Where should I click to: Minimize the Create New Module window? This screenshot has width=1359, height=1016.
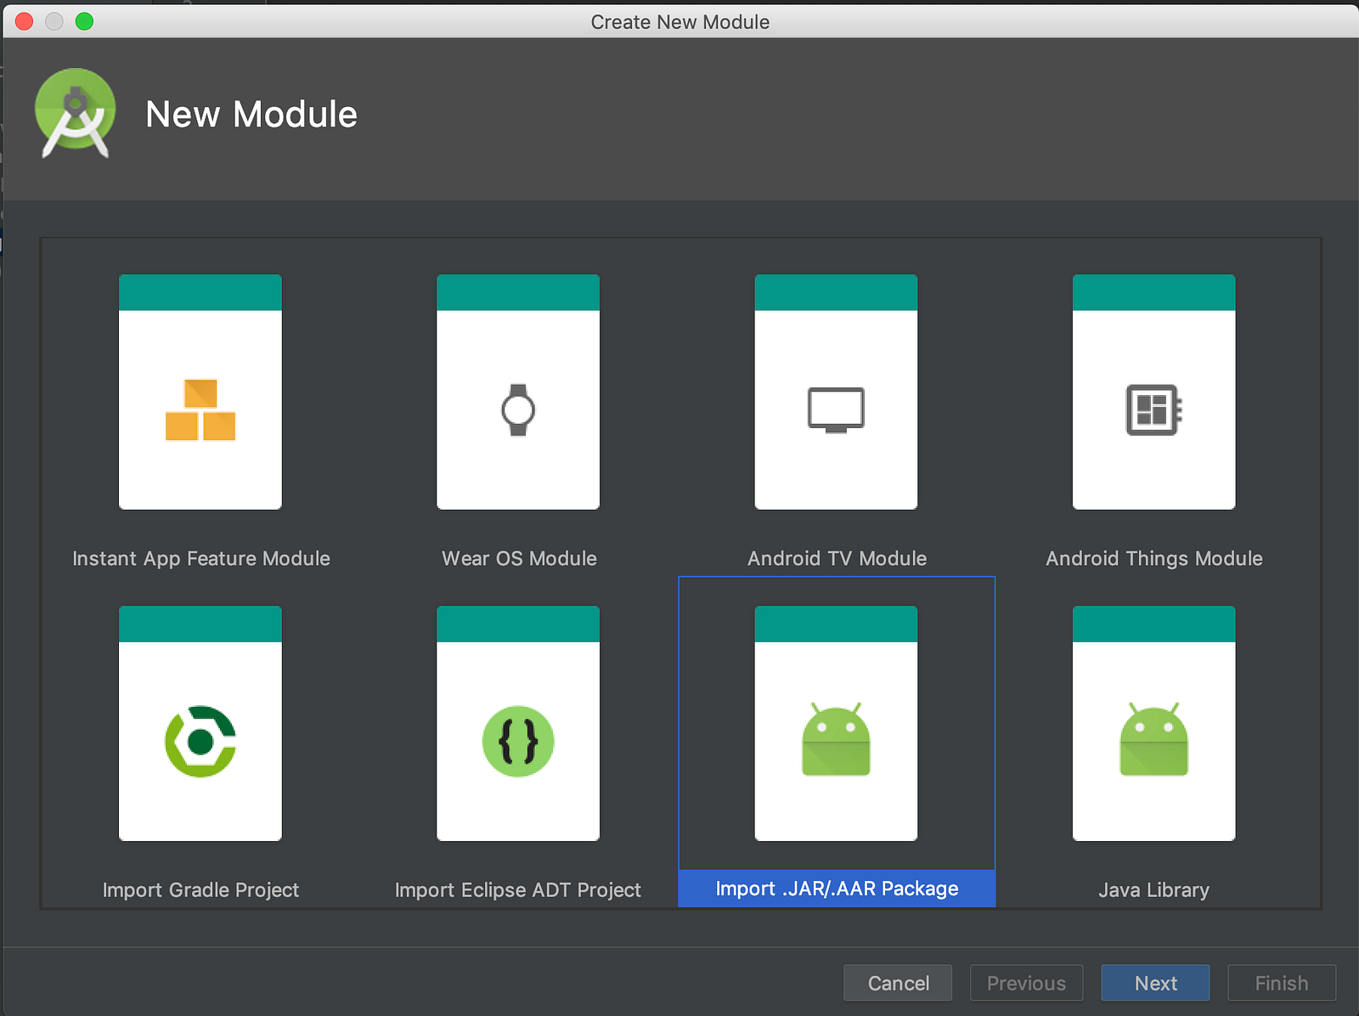pyautogui.click(x=54, y=21)
